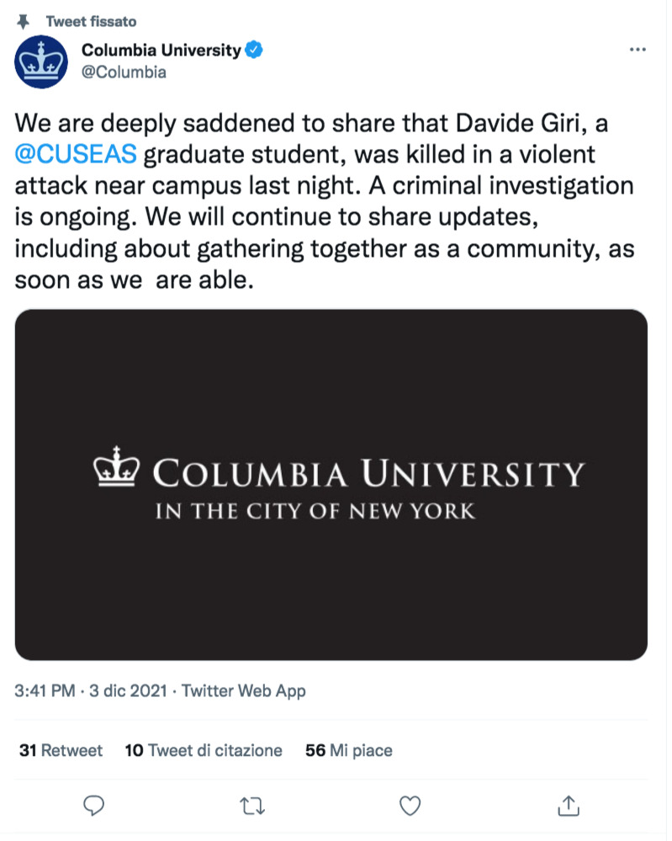
Task: View the 10 Tweet di citazione list
Action: pos(204,750)
